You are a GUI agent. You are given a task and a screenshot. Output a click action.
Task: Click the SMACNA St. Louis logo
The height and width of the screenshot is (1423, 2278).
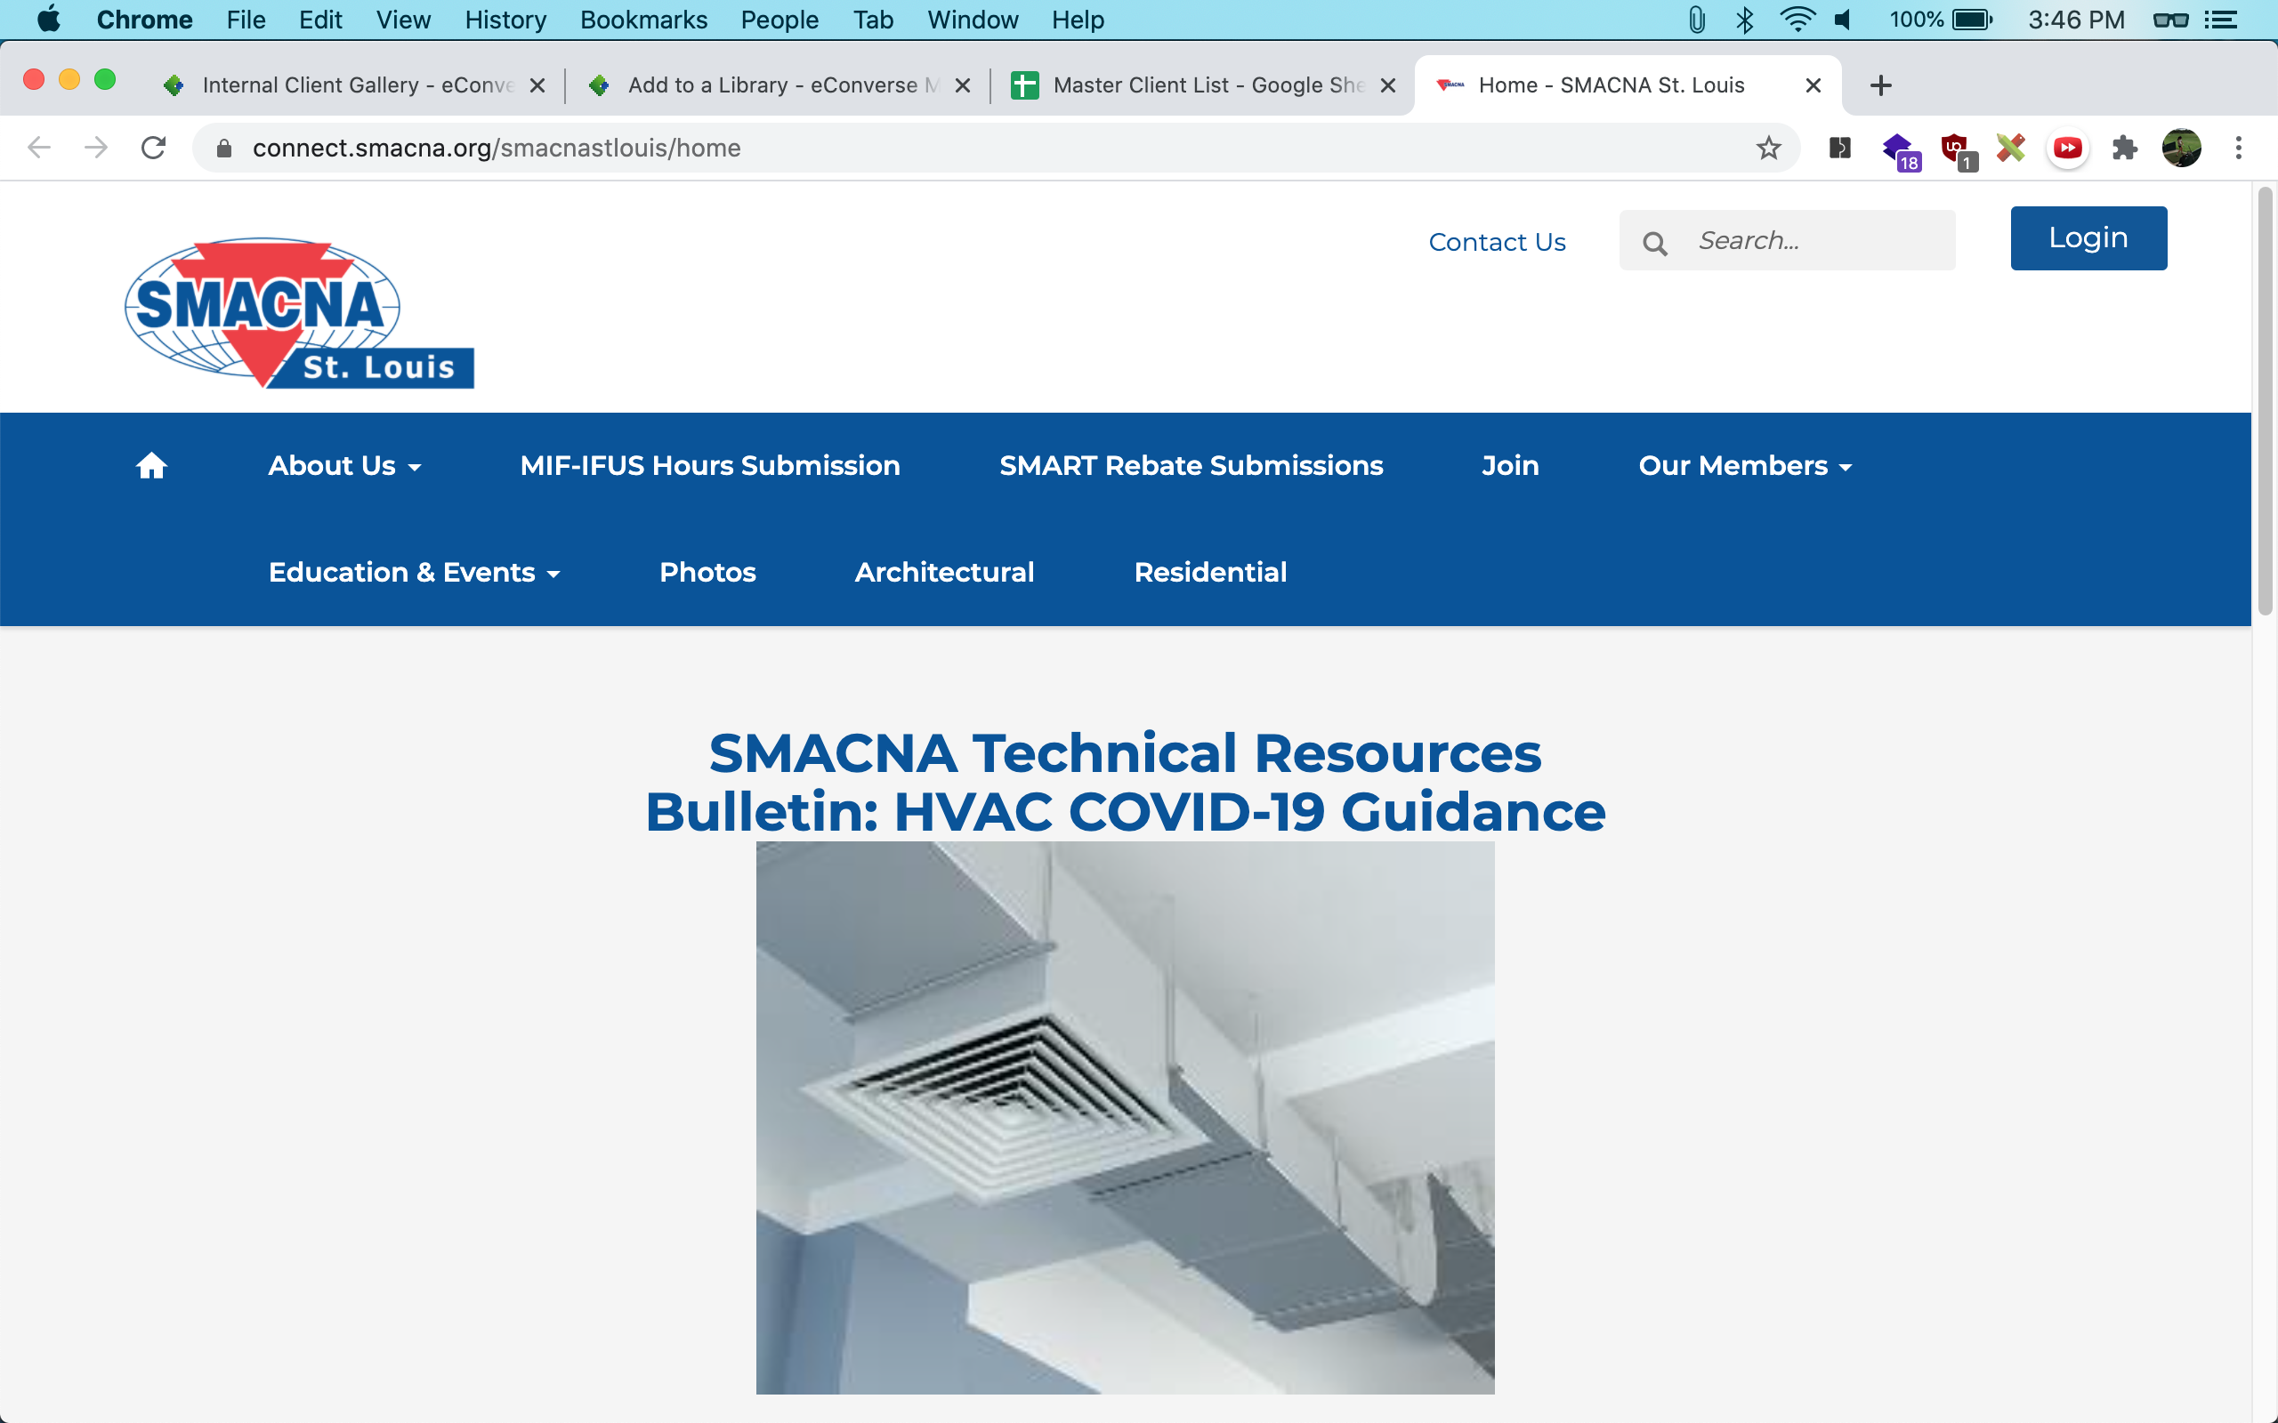tap(299, 312)
